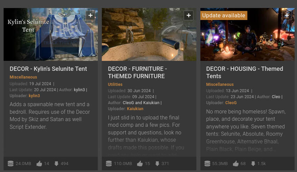
Task: Click download arrow icon next to 1.5k
Action: (253, 164)
